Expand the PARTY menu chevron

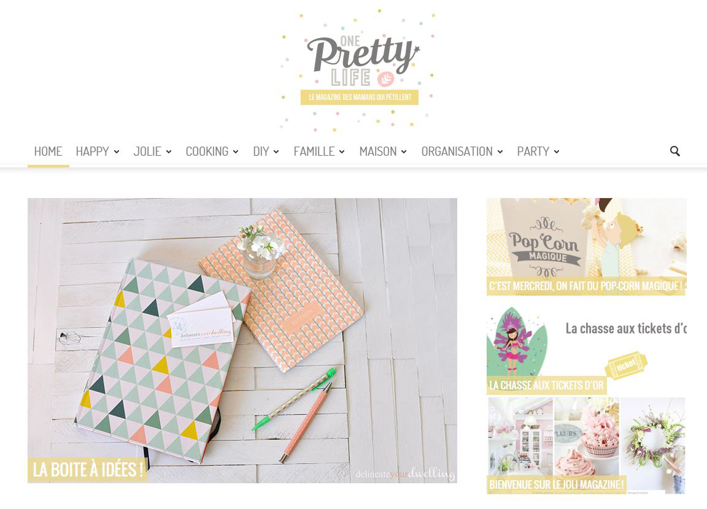click(x=557, y=152)
